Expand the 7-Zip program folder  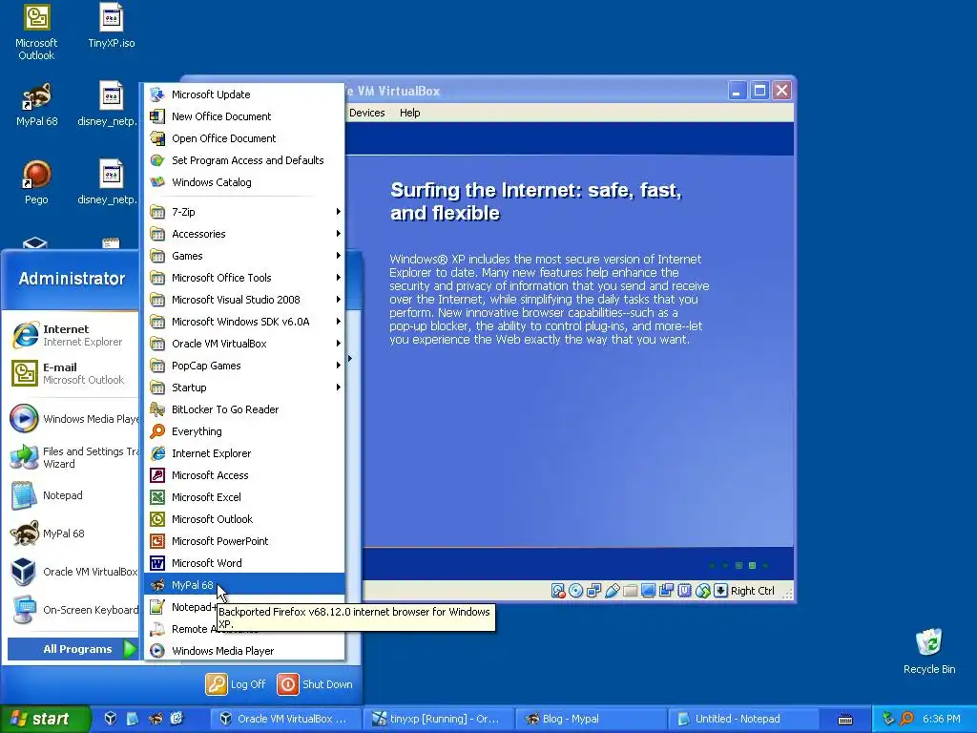245,212
